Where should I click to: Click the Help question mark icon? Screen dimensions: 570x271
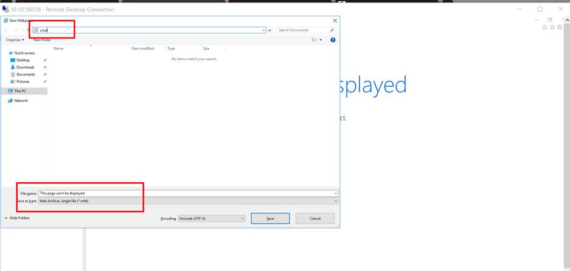[333, 40]
